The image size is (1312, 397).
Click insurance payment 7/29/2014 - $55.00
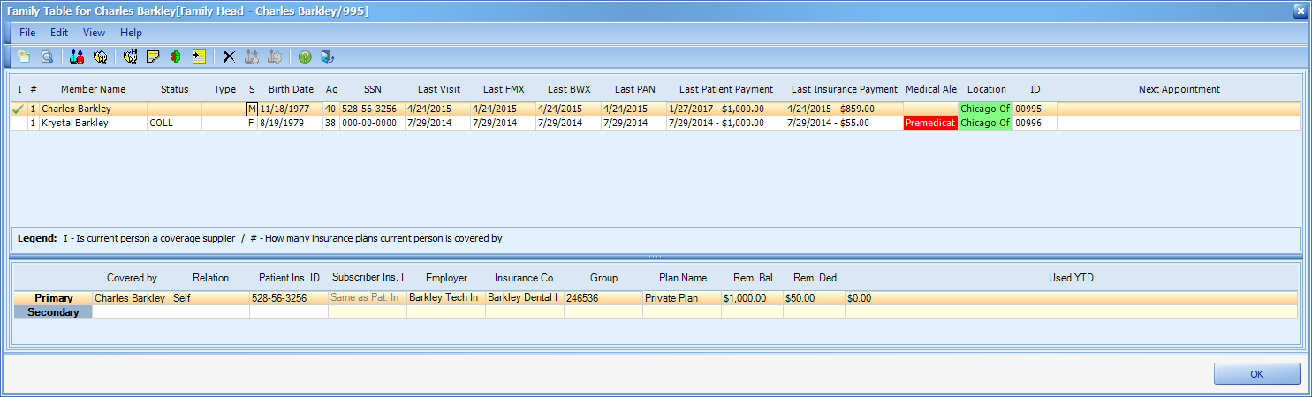(x=844, y=124)
